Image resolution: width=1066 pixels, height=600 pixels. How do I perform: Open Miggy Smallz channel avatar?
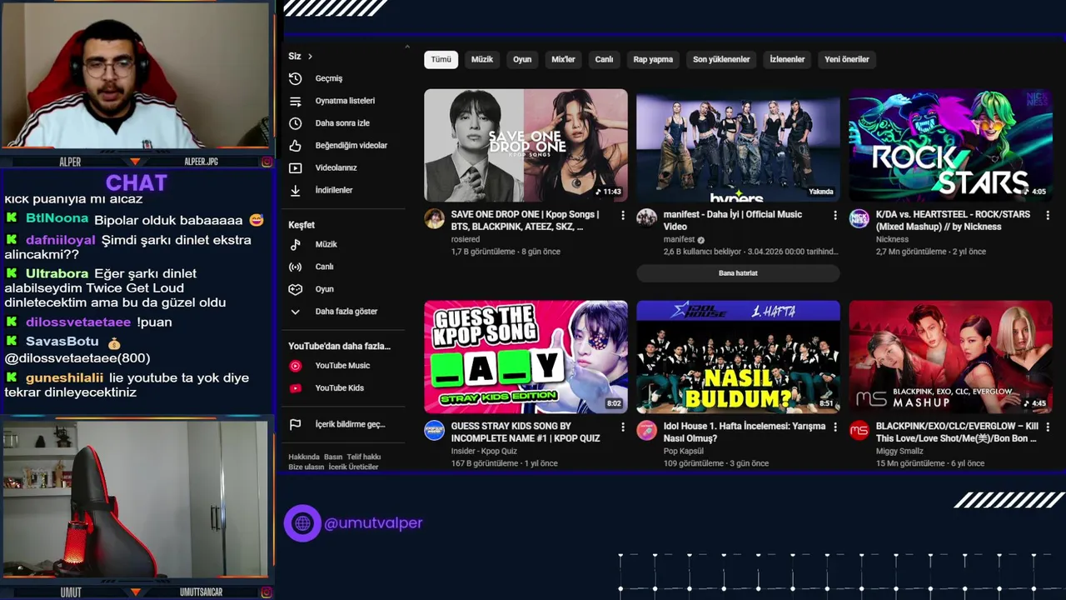(859, 430)
